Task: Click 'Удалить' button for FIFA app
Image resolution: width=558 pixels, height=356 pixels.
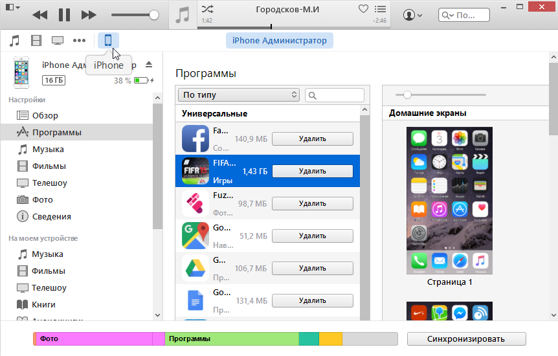Action: [312, 171]
